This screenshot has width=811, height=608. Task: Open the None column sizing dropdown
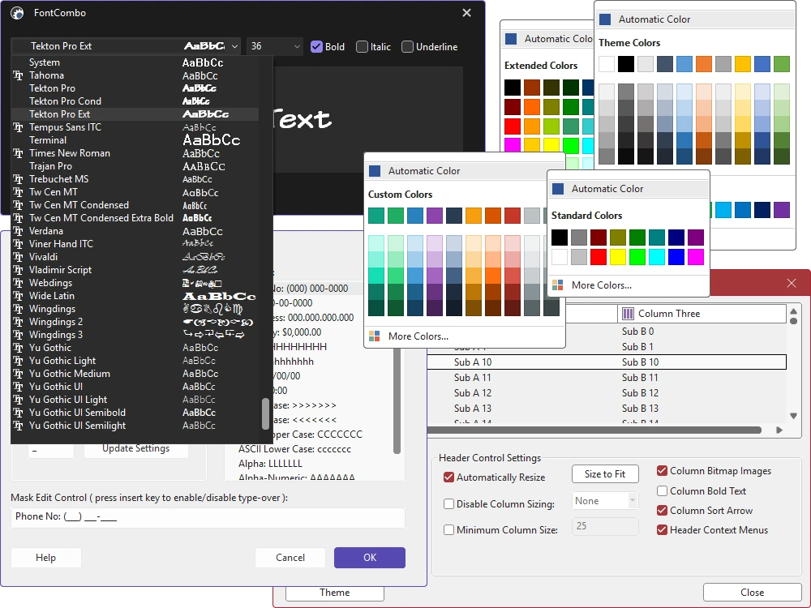[x=632, y=500]
